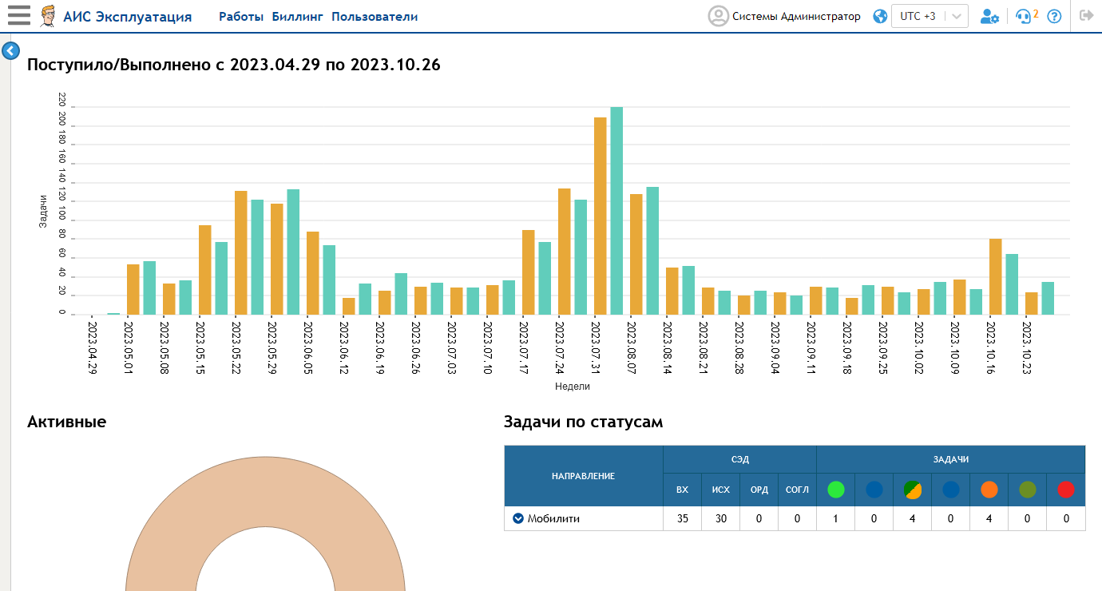Click the AIS mascot logo icon
Image resolution: width=1102 pixels, height=591 pixels.
49,16
